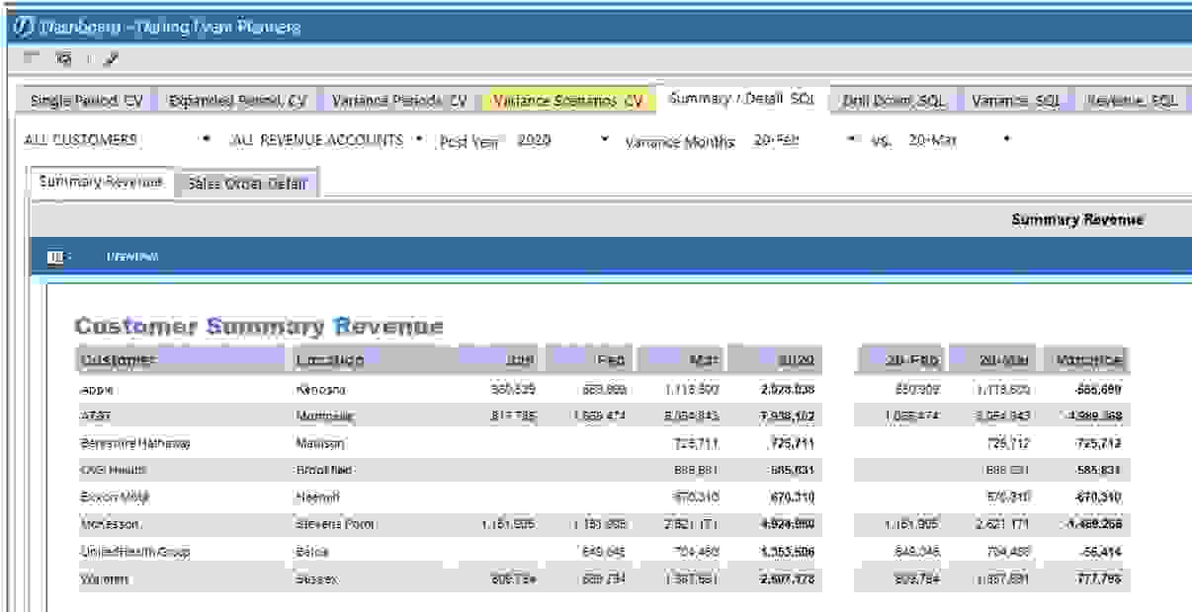Click the Variance column header
Screen dimensions: 1192x612
point(1089,360)
